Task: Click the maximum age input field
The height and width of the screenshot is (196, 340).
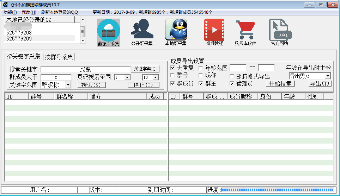Action: [266, 68]
